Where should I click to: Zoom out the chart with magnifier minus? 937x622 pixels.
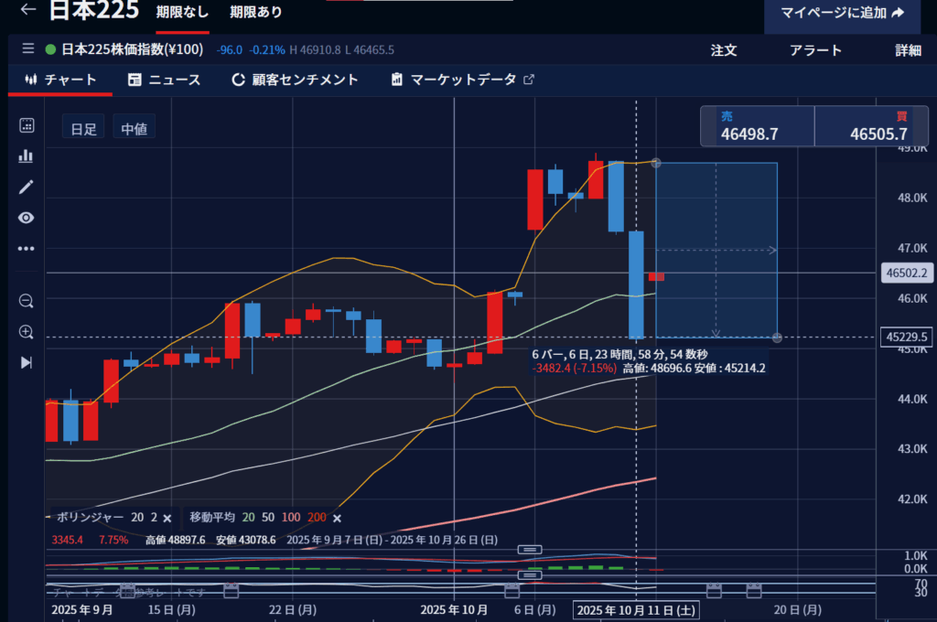(x=27, y=301)
